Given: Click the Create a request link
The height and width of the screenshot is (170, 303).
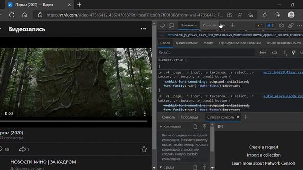Looking at the screenshot, I should point(264,147).
